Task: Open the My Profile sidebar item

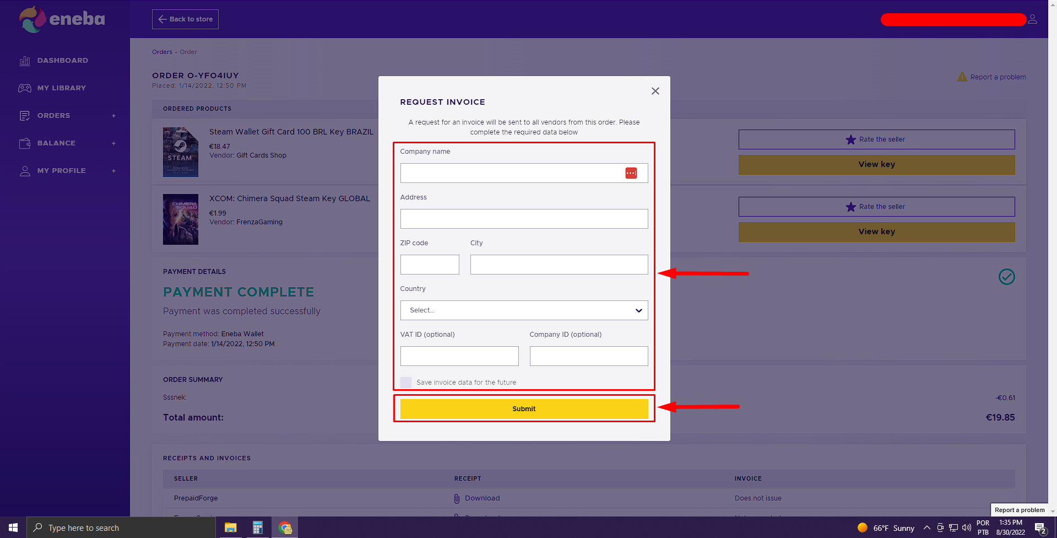Action: click(62, 171)
